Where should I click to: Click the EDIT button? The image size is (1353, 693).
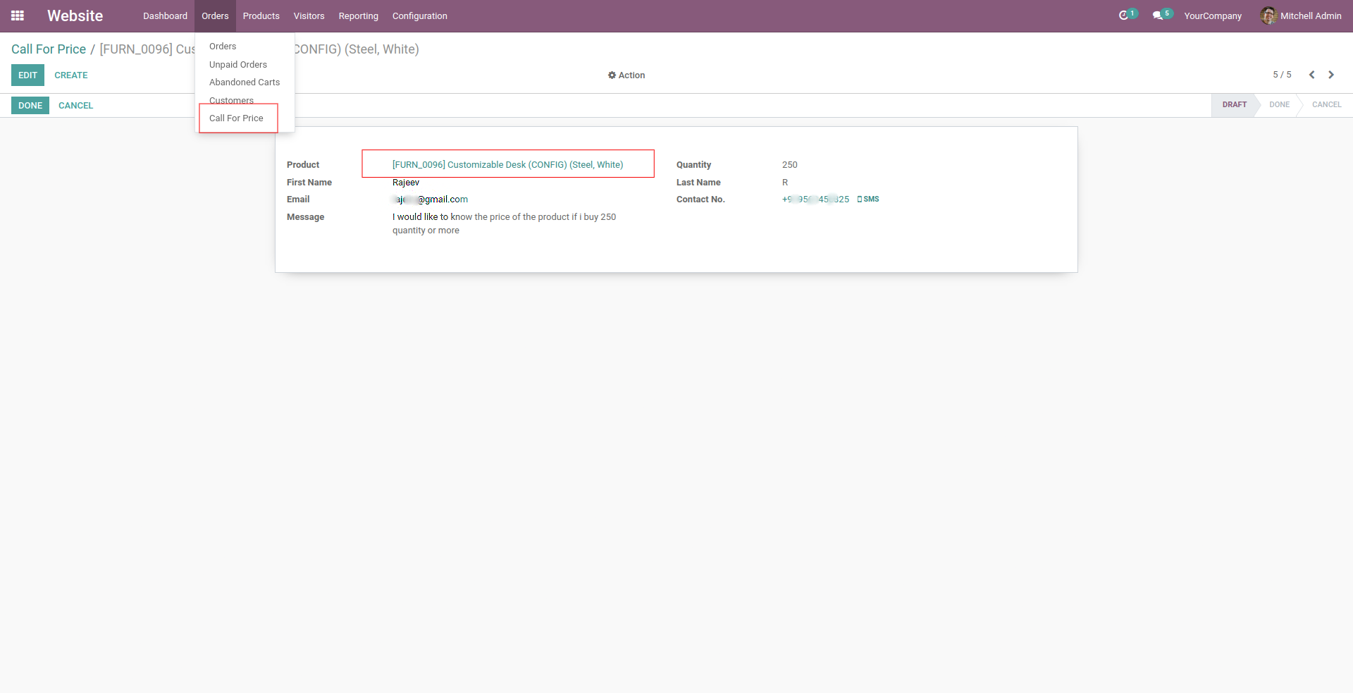point(27,75)
